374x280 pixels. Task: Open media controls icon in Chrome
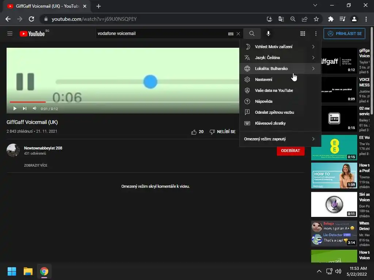[x=342, y=19]
